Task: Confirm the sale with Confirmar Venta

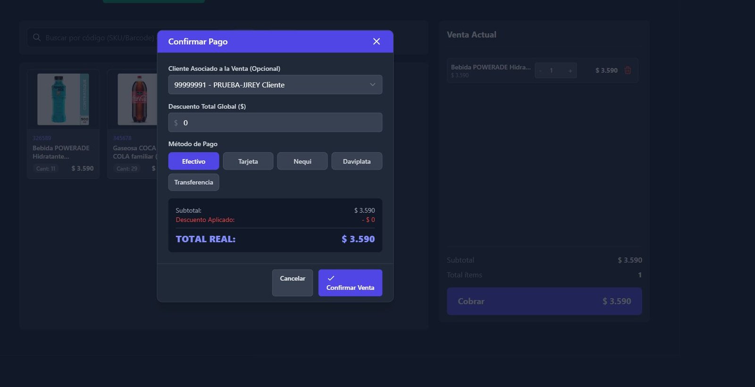Action: (350, 283)
